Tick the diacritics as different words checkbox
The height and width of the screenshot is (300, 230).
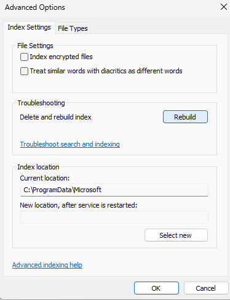pos(24,71)
